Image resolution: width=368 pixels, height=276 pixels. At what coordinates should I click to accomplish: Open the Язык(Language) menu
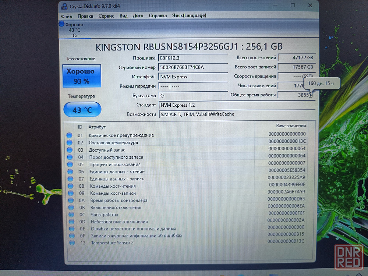tap(189, 15)
